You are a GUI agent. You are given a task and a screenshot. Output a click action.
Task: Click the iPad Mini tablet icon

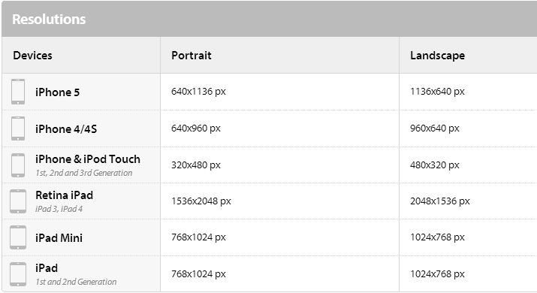[18, 237]
